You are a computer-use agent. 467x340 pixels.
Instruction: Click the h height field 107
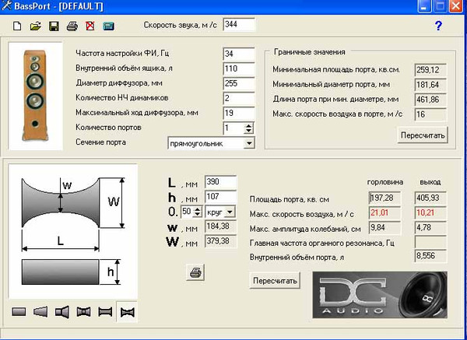(x=221, y=197)
